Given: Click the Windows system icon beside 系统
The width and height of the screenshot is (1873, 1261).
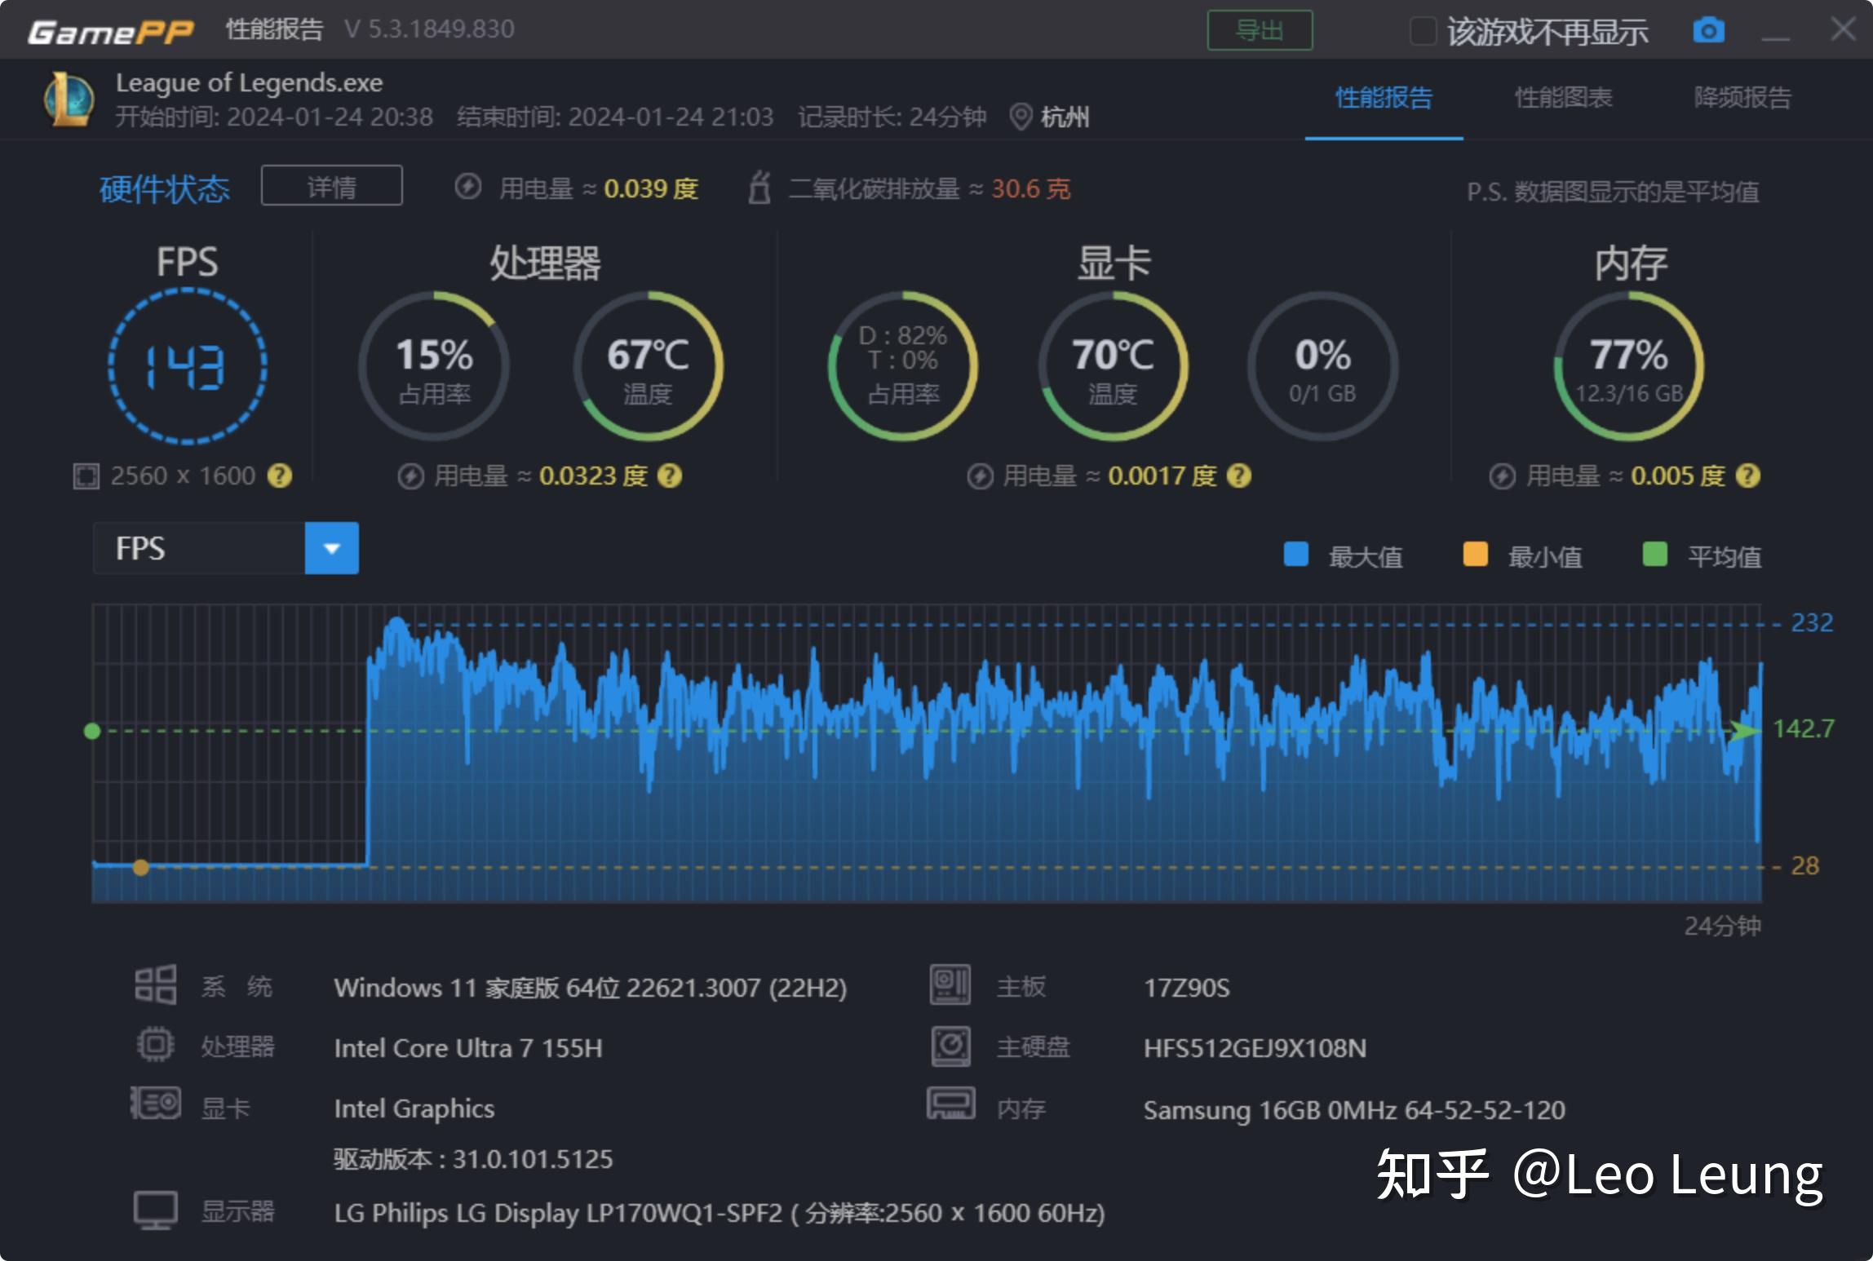Looking at the screenshot, I should pyautogui.click(x=155, y=984).
